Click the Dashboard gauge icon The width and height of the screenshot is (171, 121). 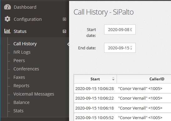[8, 7]
